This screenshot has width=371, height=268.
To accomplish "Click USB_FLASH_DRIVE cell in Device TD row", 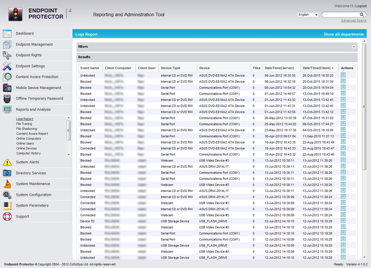I will click(x=213, y=221).
